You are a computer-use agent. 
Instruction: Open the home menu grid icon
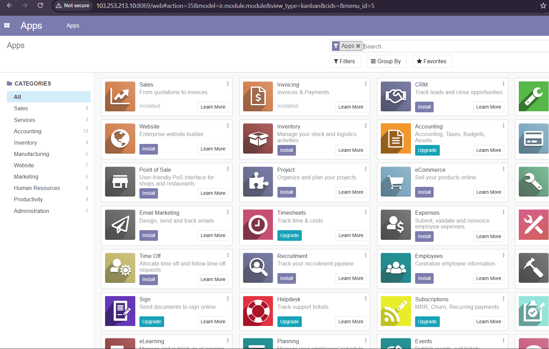click(x=7, y=25)
